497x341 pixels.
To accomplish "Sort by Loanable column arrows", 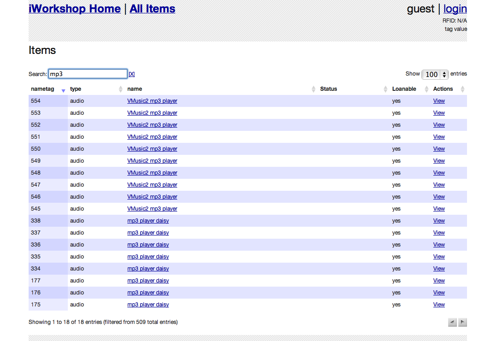I will (427, 89).
